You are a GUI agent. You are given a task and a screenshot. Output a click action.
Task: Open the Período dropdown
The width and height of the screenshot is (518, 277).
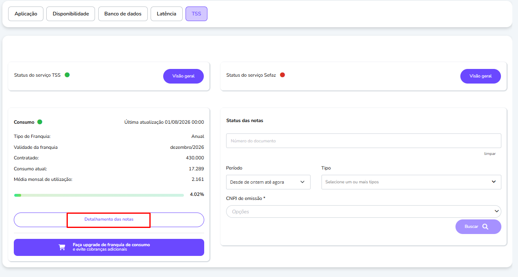click(x=268, y=182)
